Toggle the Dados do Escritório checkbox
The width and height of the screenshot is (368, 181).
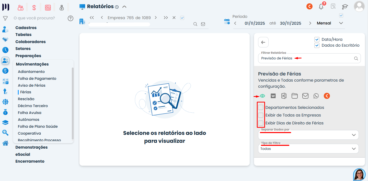(x=317, y=45)
